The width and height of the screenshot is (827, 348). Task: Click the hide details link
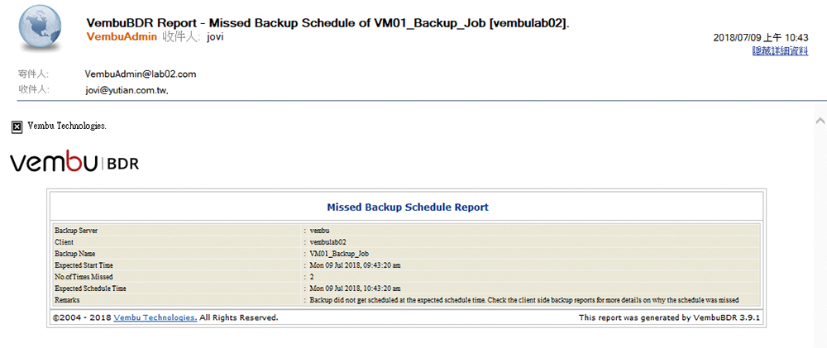click(x=780, y=51)
